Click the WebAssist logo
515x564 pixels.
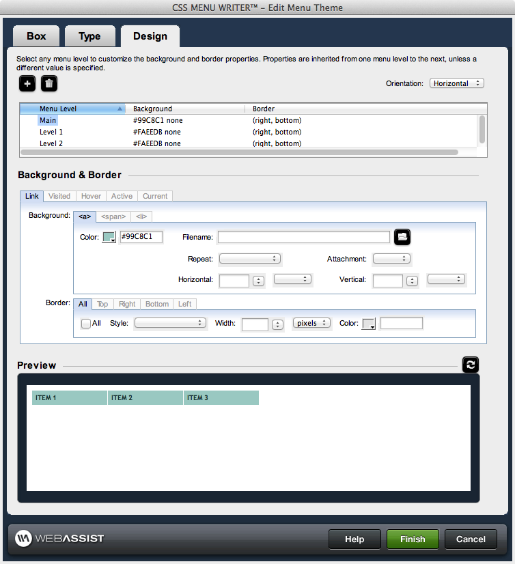[x=59, y=539]
